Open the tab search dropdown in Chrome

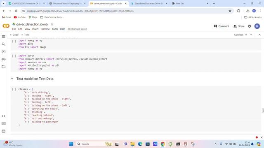pyautogui.click(x=3, y=3)
